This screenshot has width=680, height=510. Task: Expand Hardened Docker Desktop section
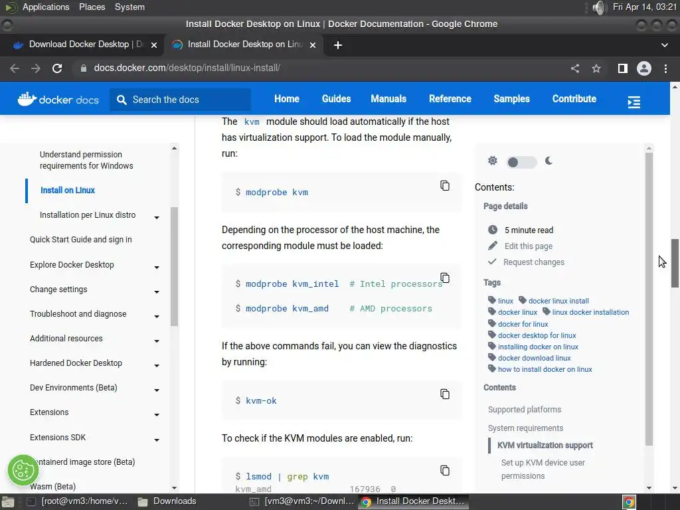coord(157,366)
